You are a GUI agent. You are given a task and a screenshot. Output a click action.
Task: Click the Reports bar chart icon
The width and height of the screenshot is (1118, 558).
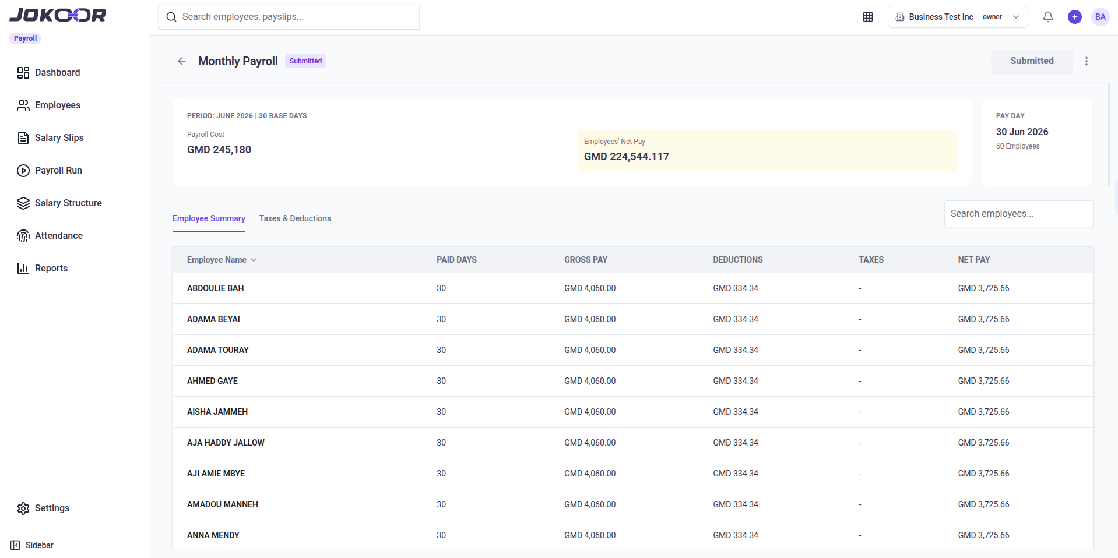[23, 269]
